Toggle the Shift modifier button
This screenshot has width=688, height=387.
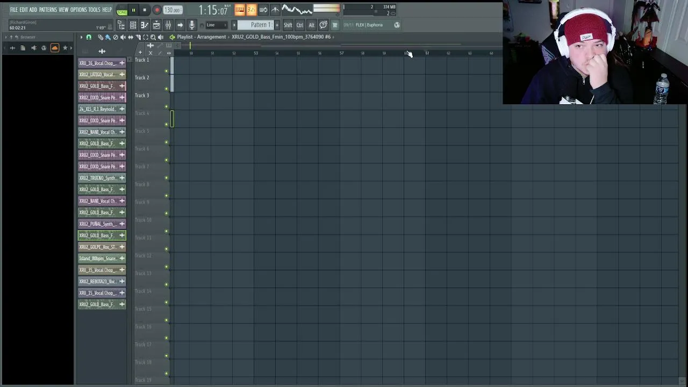pos(288,25)
